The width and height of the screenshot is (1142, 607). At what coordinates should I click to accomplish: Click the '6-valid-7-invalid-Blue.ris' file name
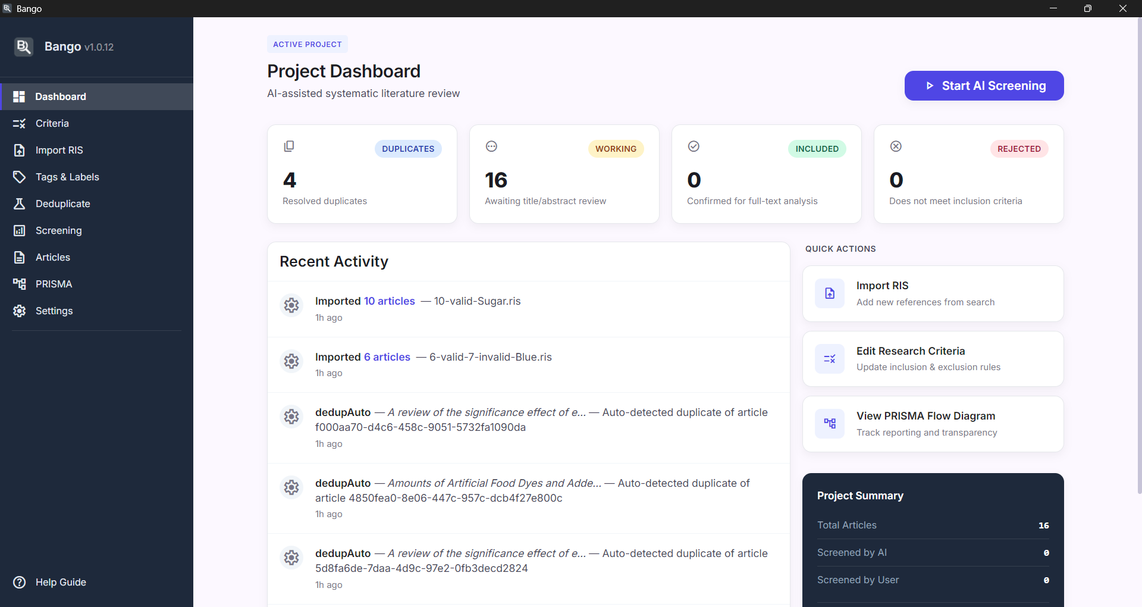click(491, 357)
